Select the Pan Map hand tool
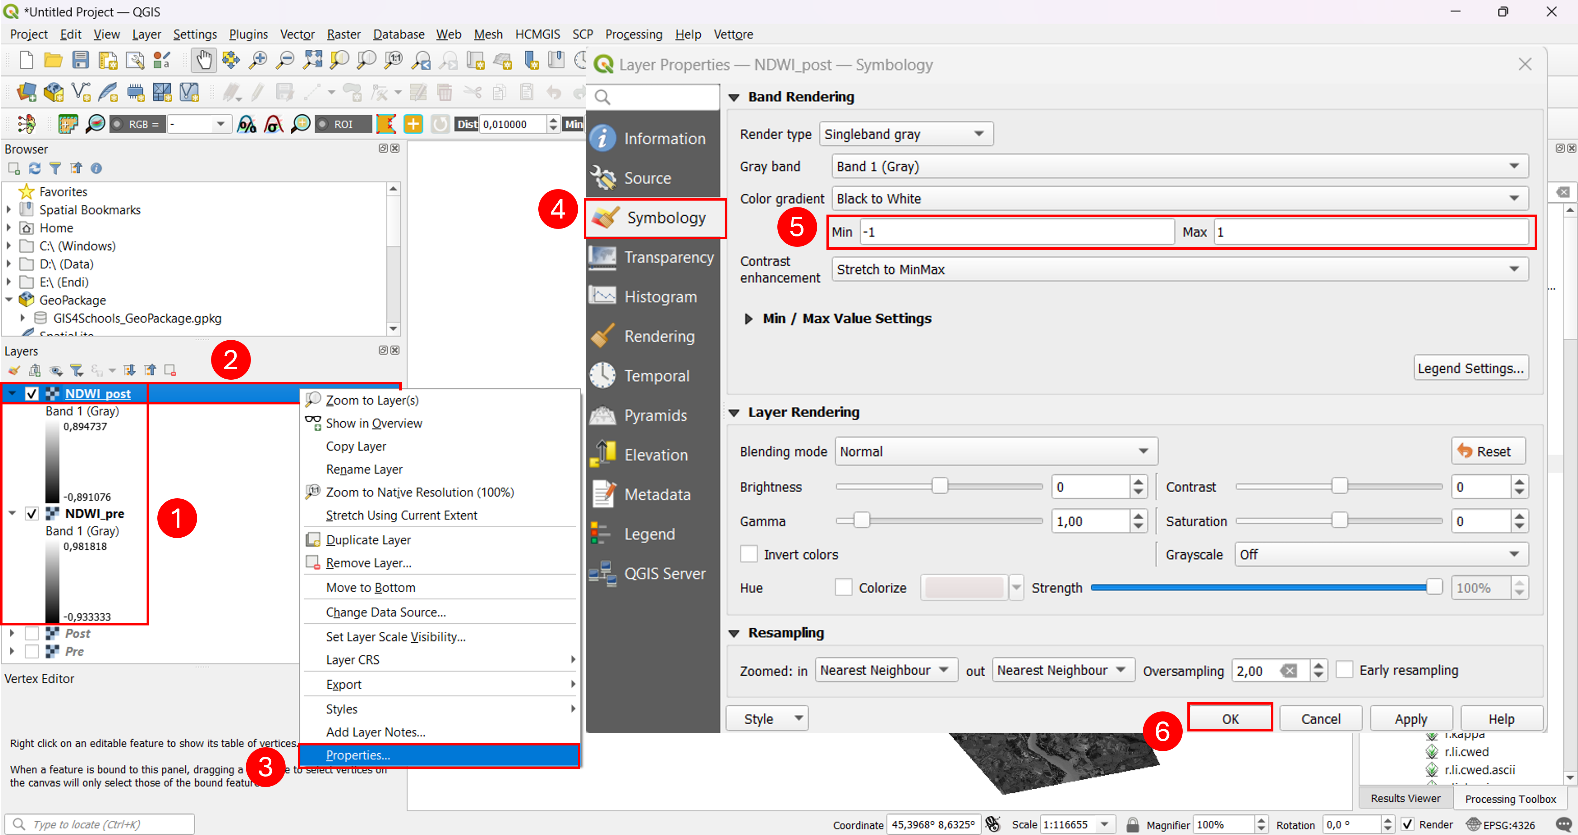1578x835 pixels. pyautogui.click(x=203, y=60)
